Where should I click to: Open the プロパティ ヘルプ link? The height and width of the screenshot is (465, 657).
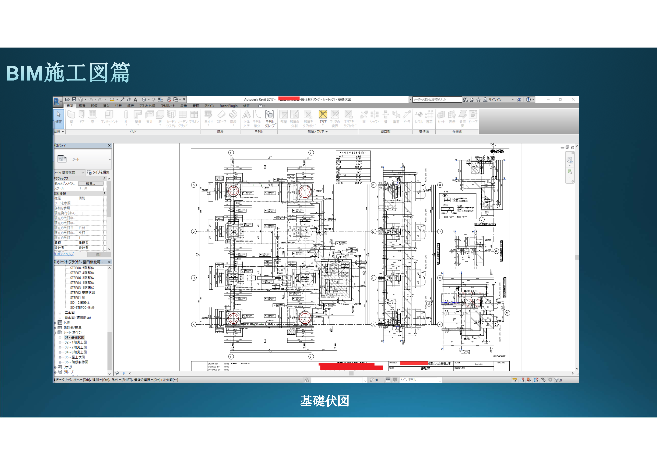64,254
